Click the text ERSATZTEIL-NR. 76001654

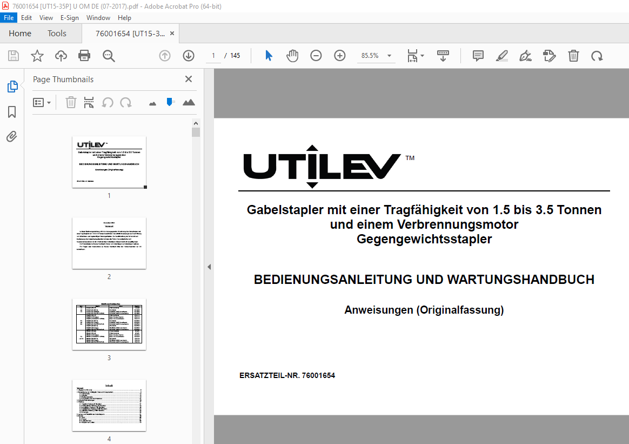coord(287,375)
